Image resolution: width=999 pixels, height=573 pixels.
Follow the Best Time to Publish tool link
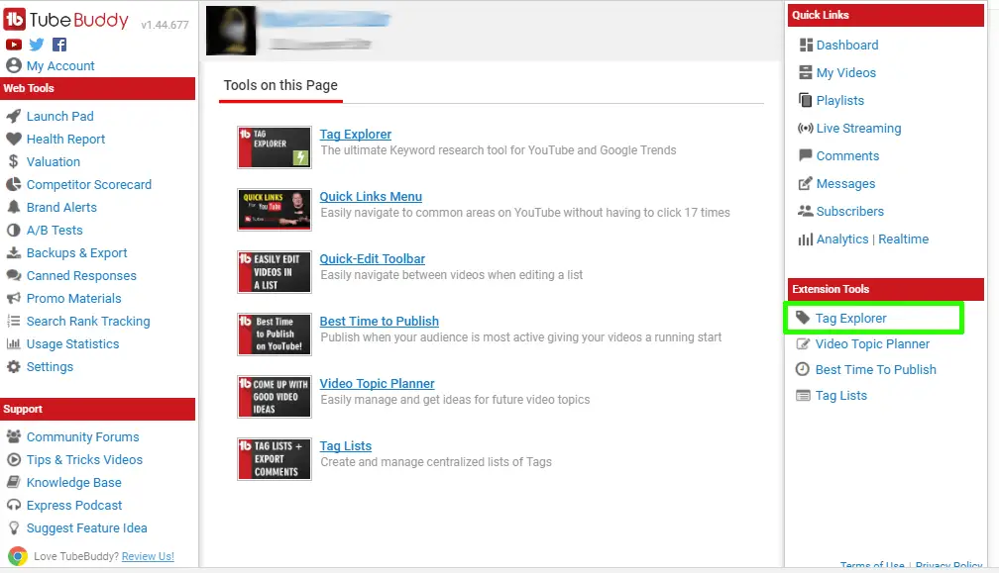379,322
